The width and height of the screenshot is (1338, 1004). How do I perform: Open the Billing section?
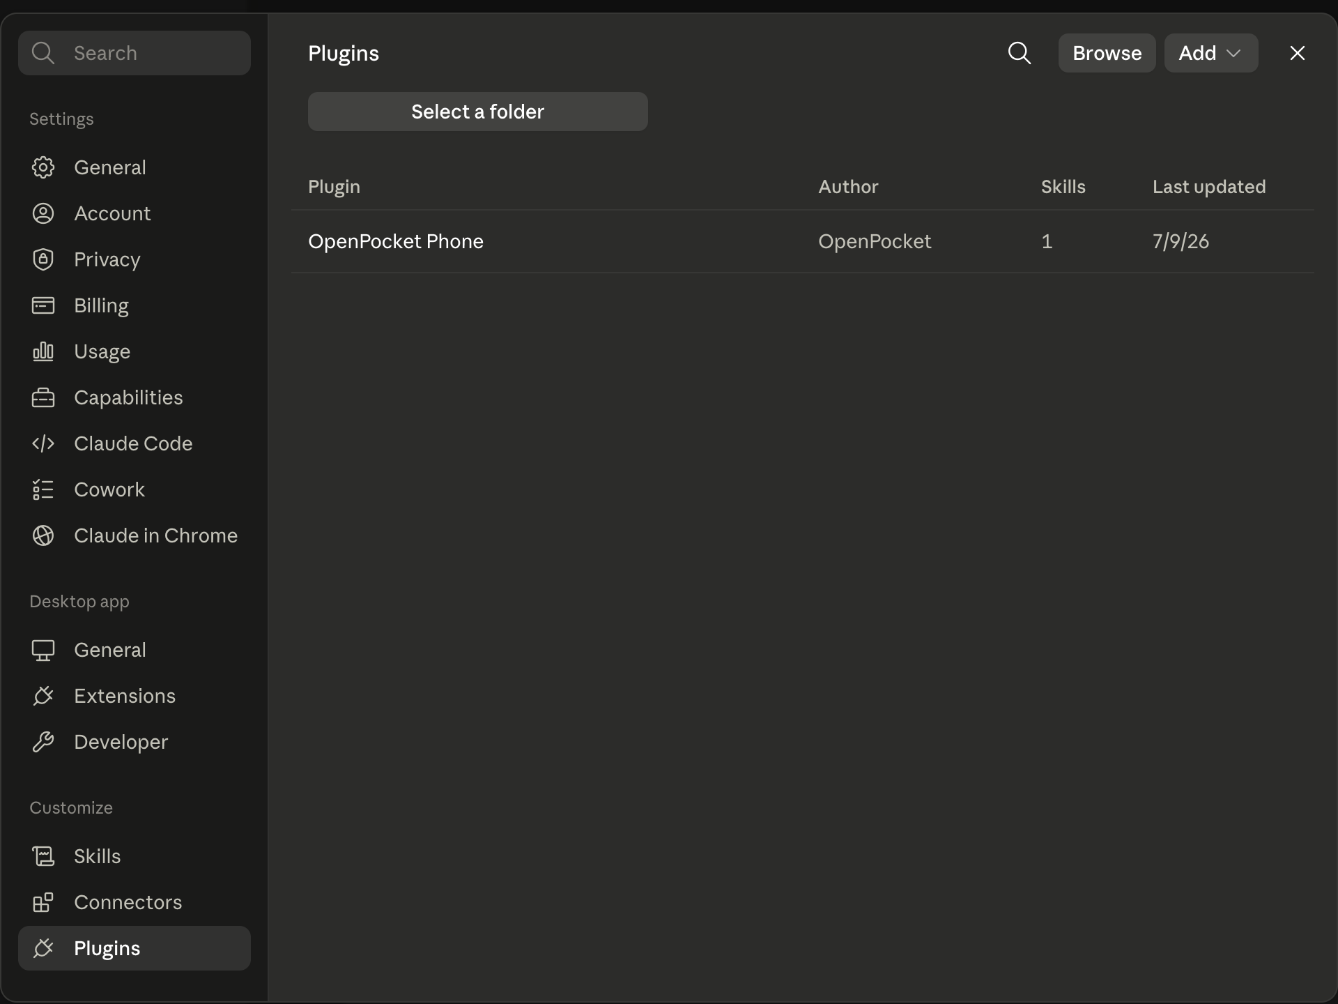click(134, 305)
